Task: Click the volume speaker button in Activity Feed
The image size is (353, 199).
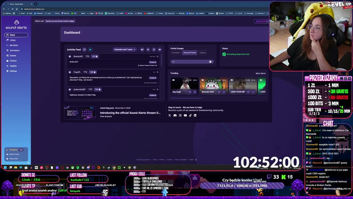Action: click(142, 49)
